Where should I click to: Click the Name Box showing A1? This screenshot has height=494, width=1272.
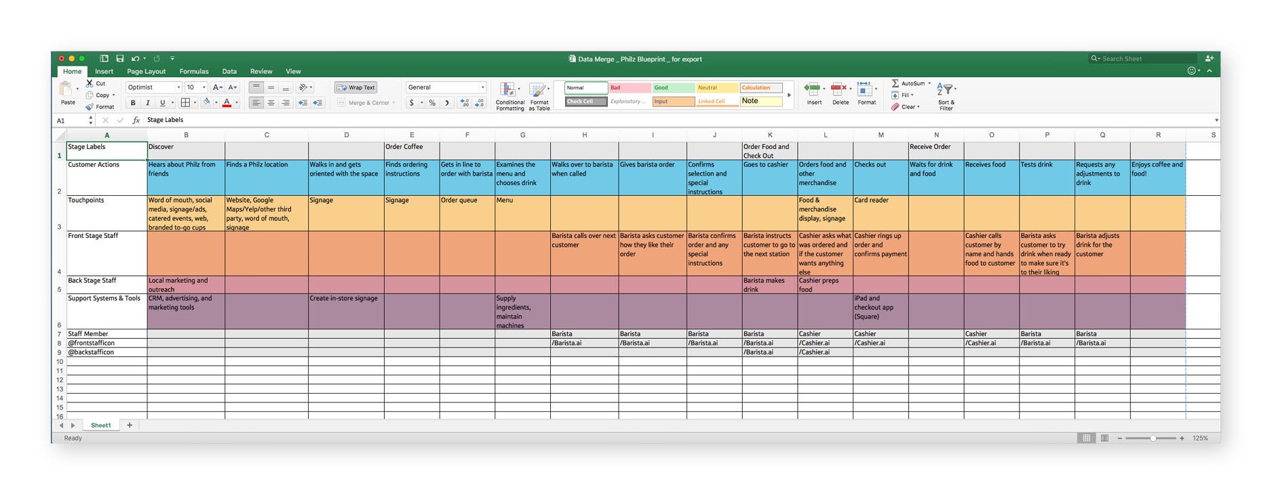(x=70, y=121)
